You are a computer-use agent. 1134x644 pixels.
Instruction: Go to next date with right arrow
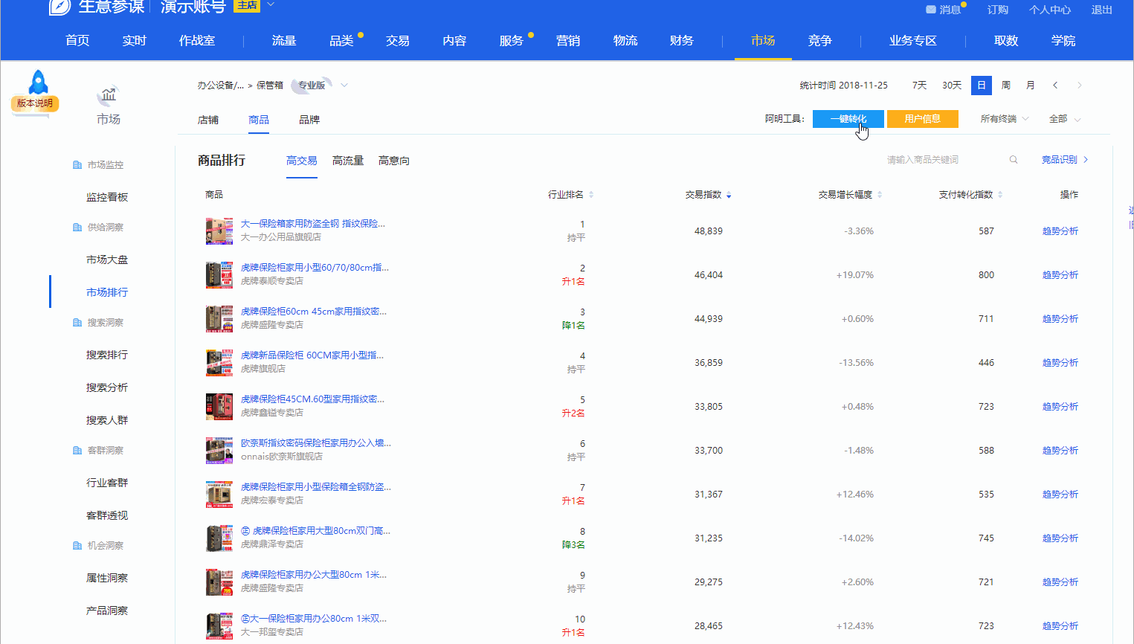[x=1080, y=86]
